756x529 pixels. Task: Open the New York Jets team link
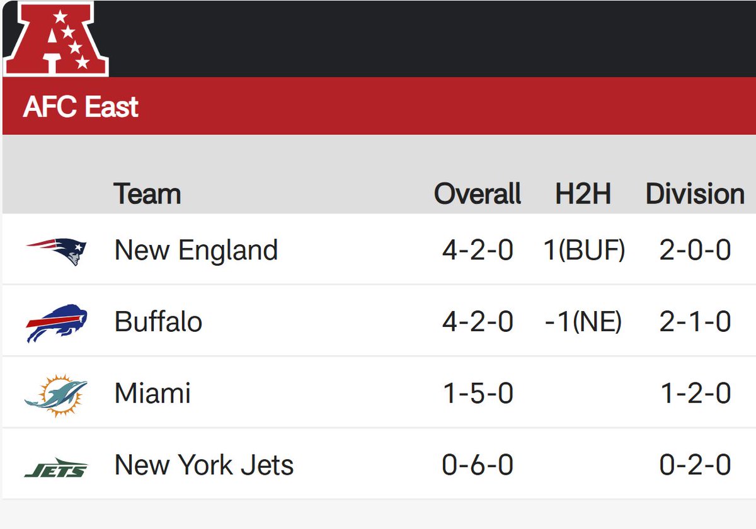pos(204,465)
